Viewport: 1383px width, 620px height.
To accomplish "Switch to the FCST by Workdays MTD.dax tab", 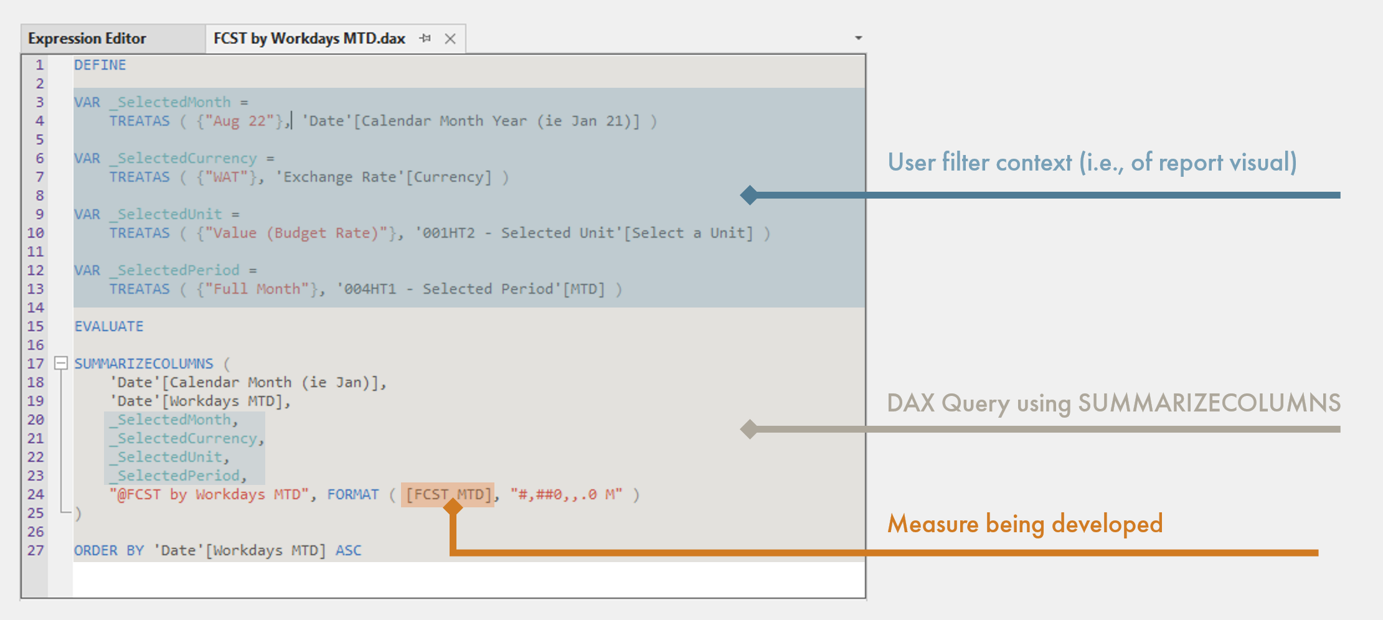I will tap(308, 38).
